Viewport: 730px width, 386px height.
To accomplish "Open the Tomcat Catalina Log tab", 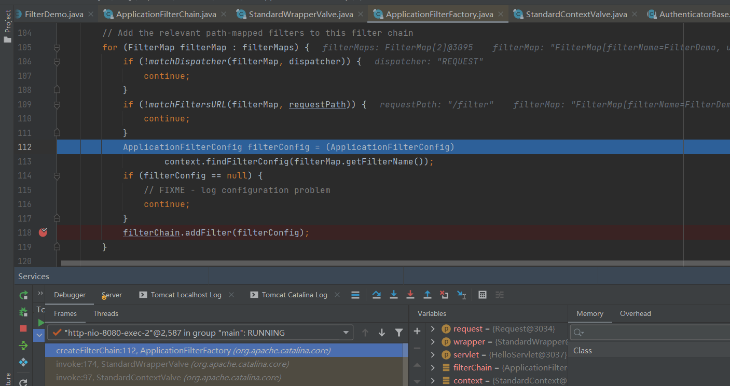I will tap(288, 295).
